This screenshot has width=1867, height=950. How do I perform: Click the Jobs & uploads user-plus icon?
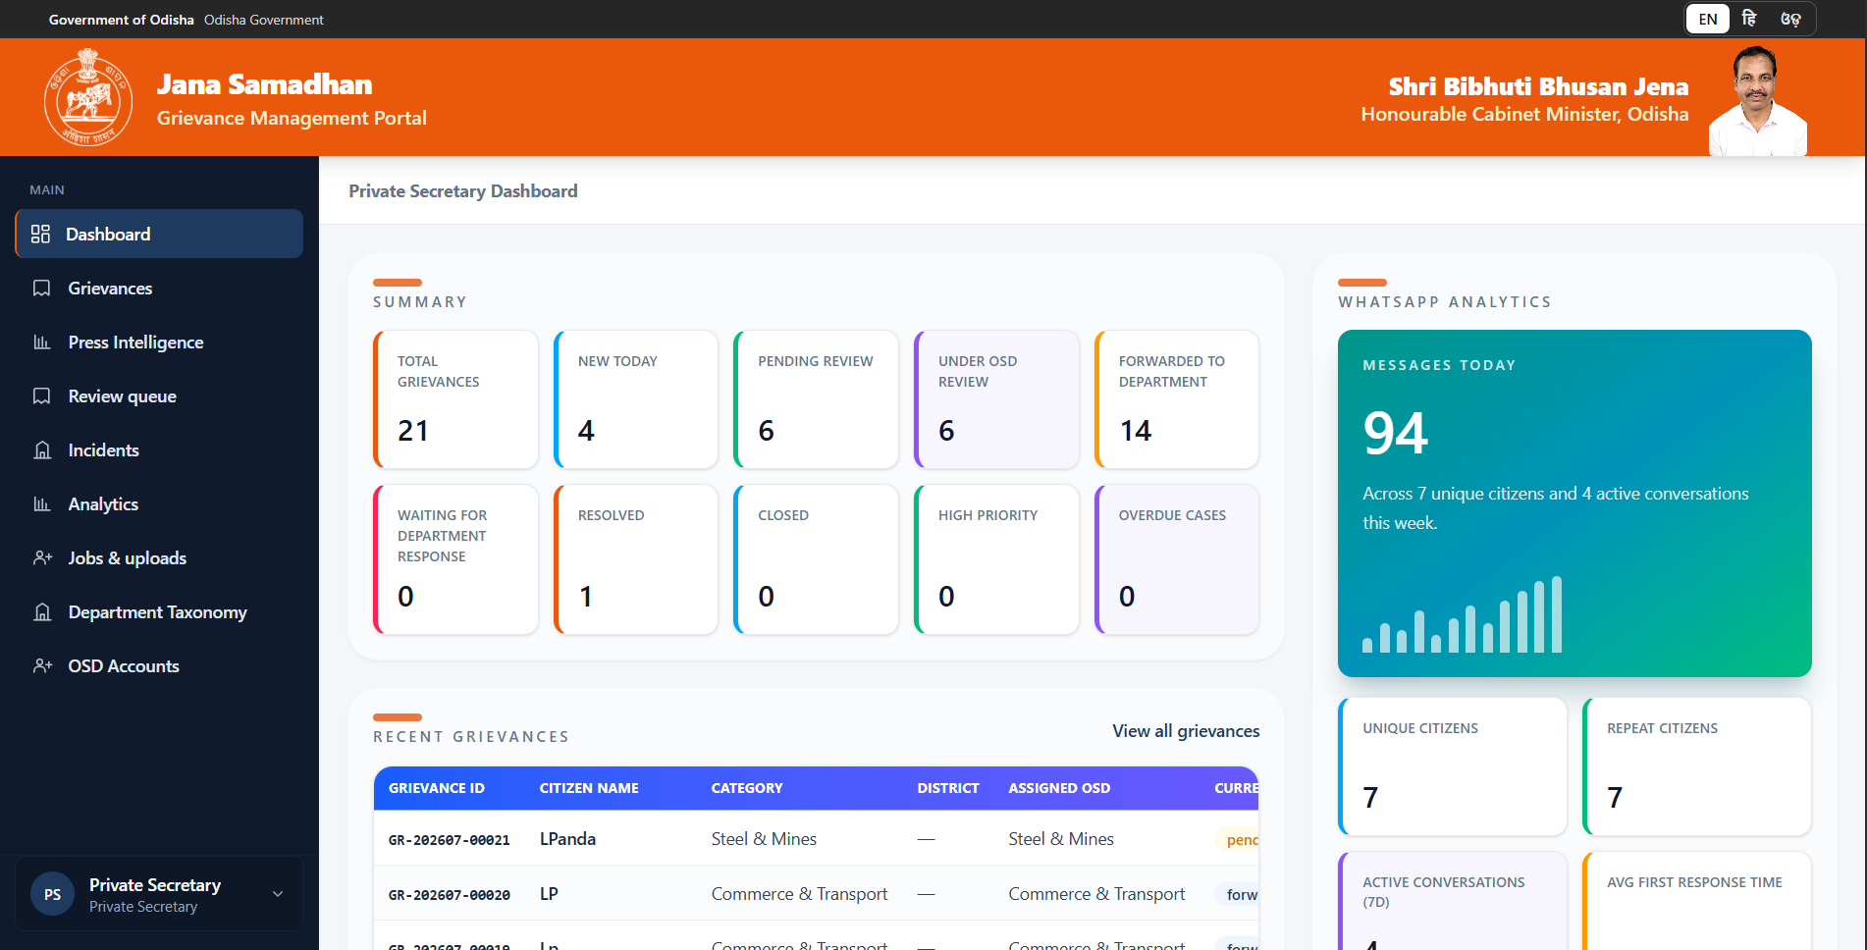42,558
